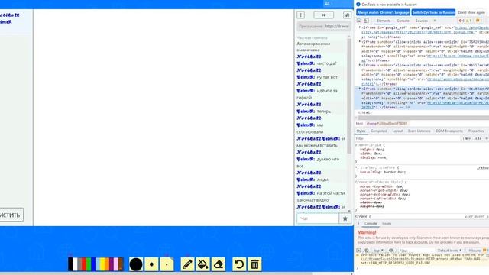The image size is (489, 275).
Task: Pick the purple color swatch
Action: coord(112,264)
